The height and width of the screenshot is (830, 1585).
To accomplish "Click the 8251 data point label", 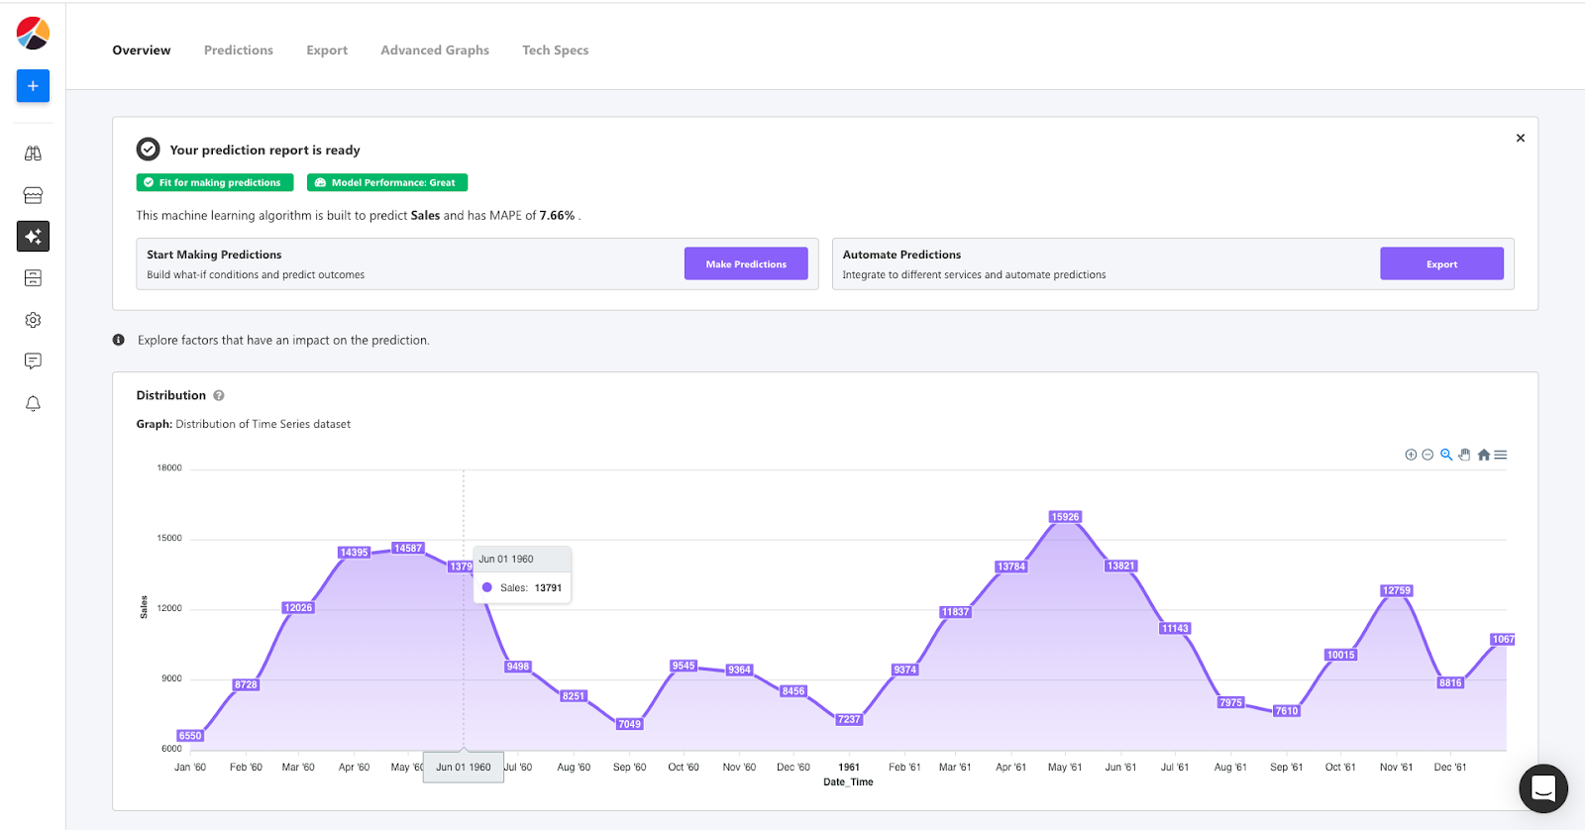I will tap(574, 696).
